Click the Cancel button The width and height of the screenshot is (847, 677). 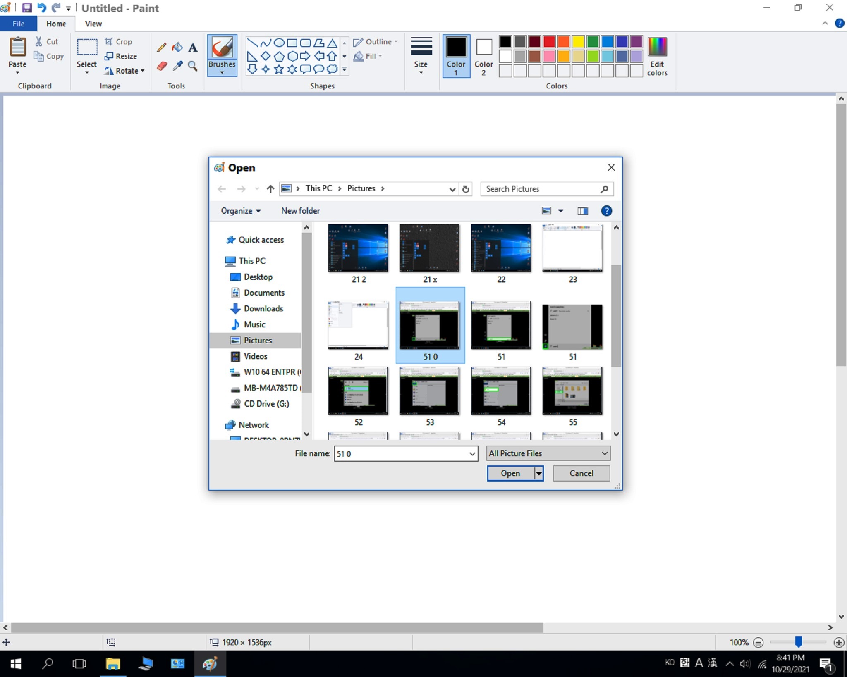coord(581,473)
